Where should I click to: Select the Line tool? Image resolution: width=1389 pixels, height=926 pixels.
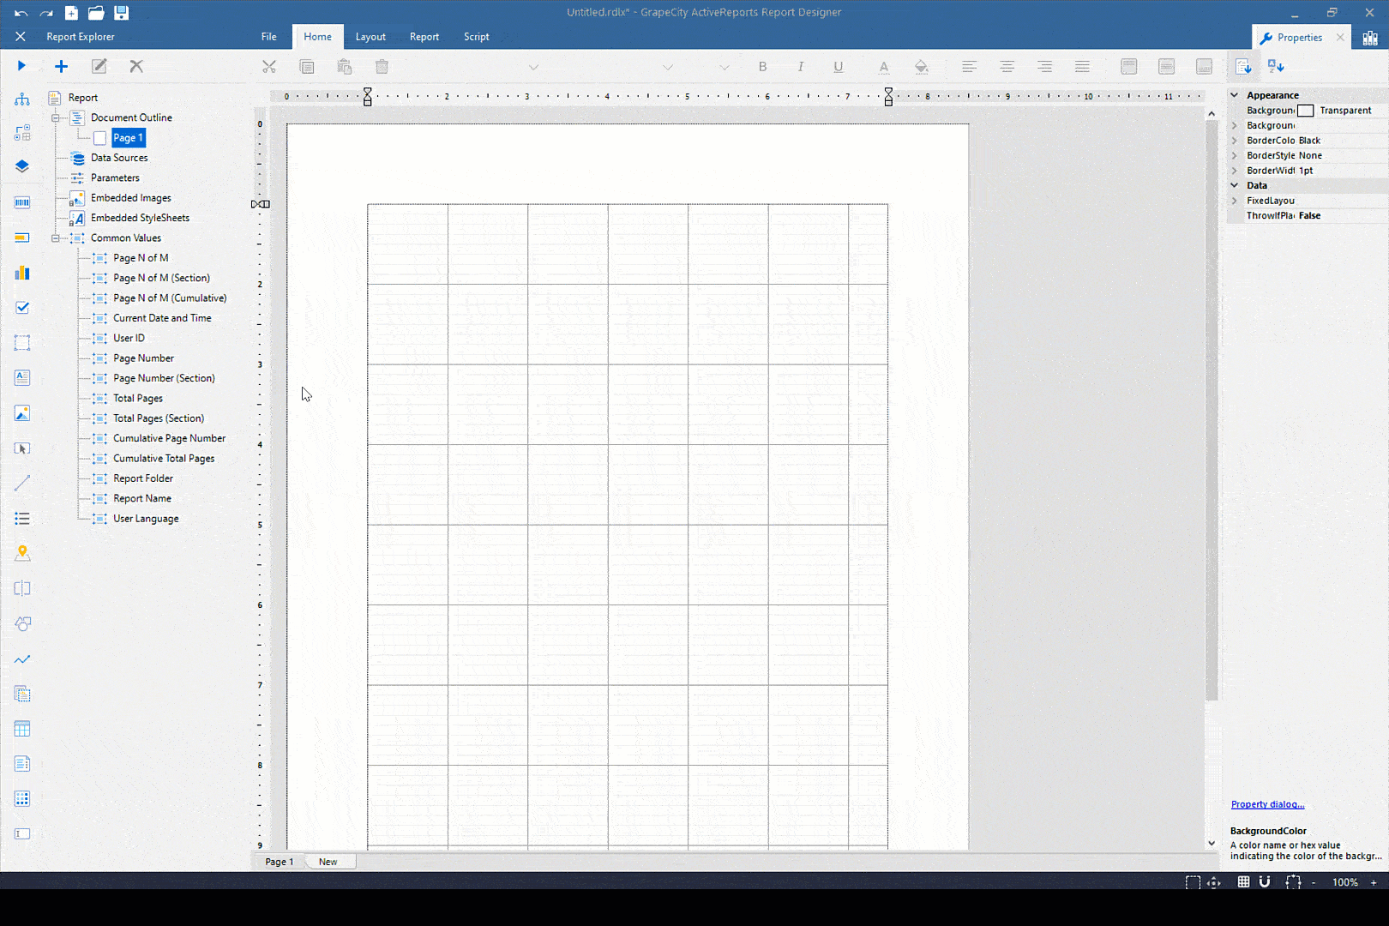point(21,482)
